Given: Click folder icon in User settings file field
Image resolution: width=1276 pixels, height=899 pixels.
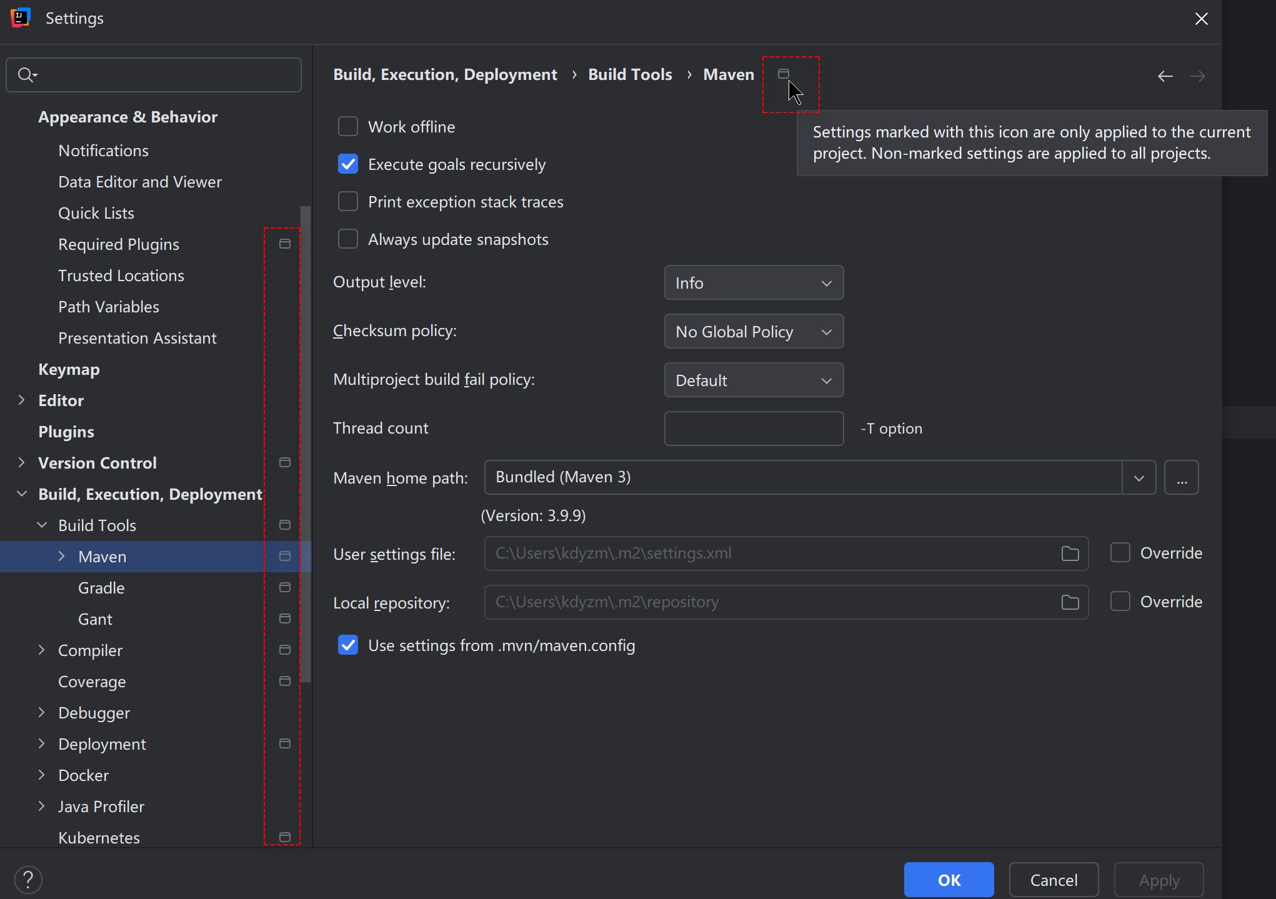Looking at the screenshot, I should pos(1070,554).
